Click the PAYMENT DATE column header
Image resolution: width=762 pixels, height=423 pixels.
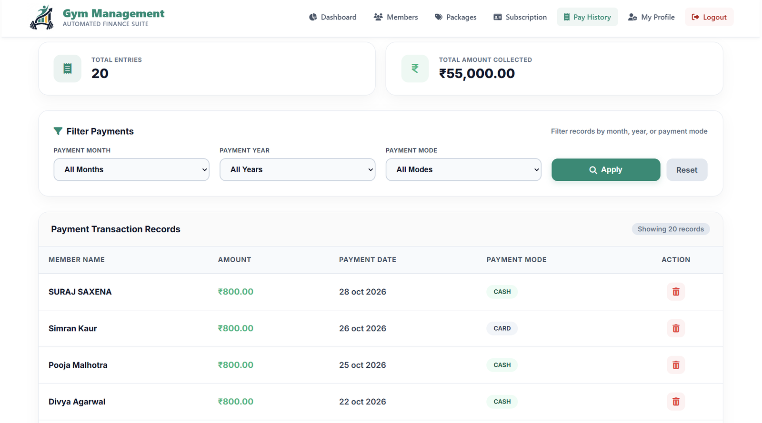[x=368, y=260]
